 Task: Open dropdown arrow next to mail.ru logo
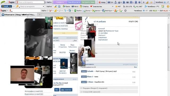[14, 6]
